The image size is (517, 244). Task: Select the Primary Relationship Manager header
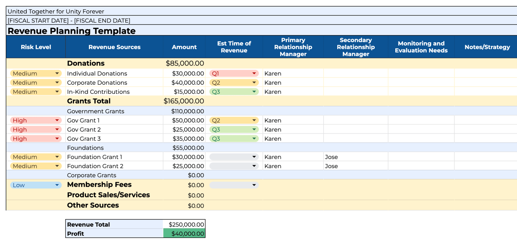pyautogui.click(x=293, y=47)
